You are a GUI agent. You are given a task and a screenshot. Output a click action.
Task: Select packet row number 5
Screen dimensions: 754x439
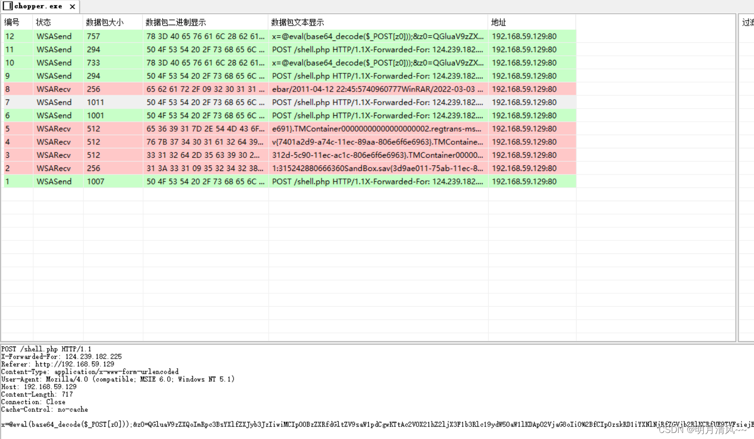click(289, 129)
